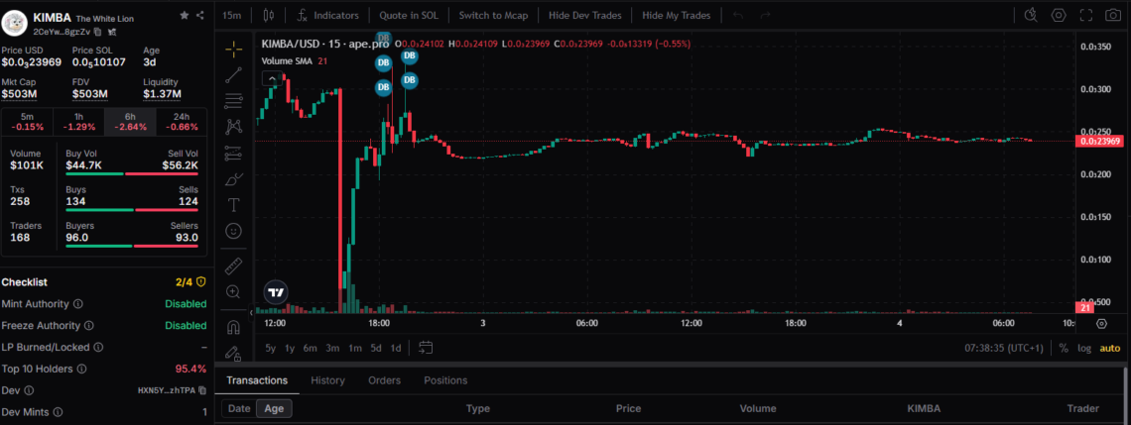Screen dimensions: 1131x425
Task: Activate the zoom in tool
Action: (233, 291)
